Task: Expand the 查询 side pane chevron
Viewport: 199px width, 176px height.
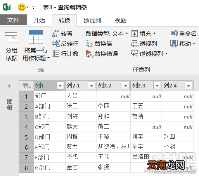Action: [9, 86]
